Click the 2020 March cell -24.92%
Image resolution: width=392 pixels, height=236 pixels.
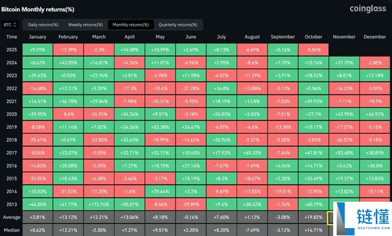tap(99, 114)
